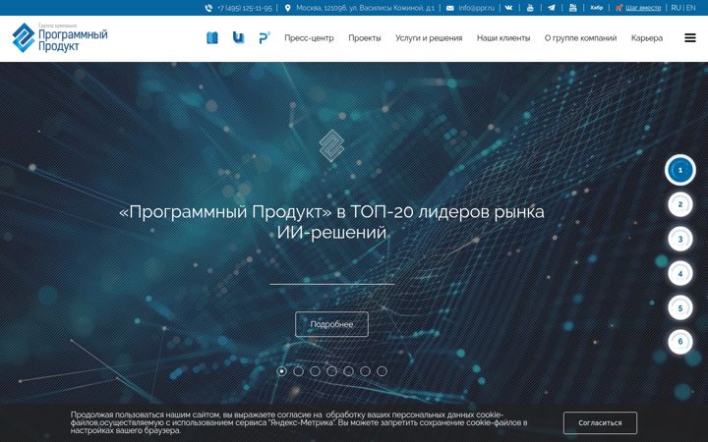Switch the site language to EN

691,8
